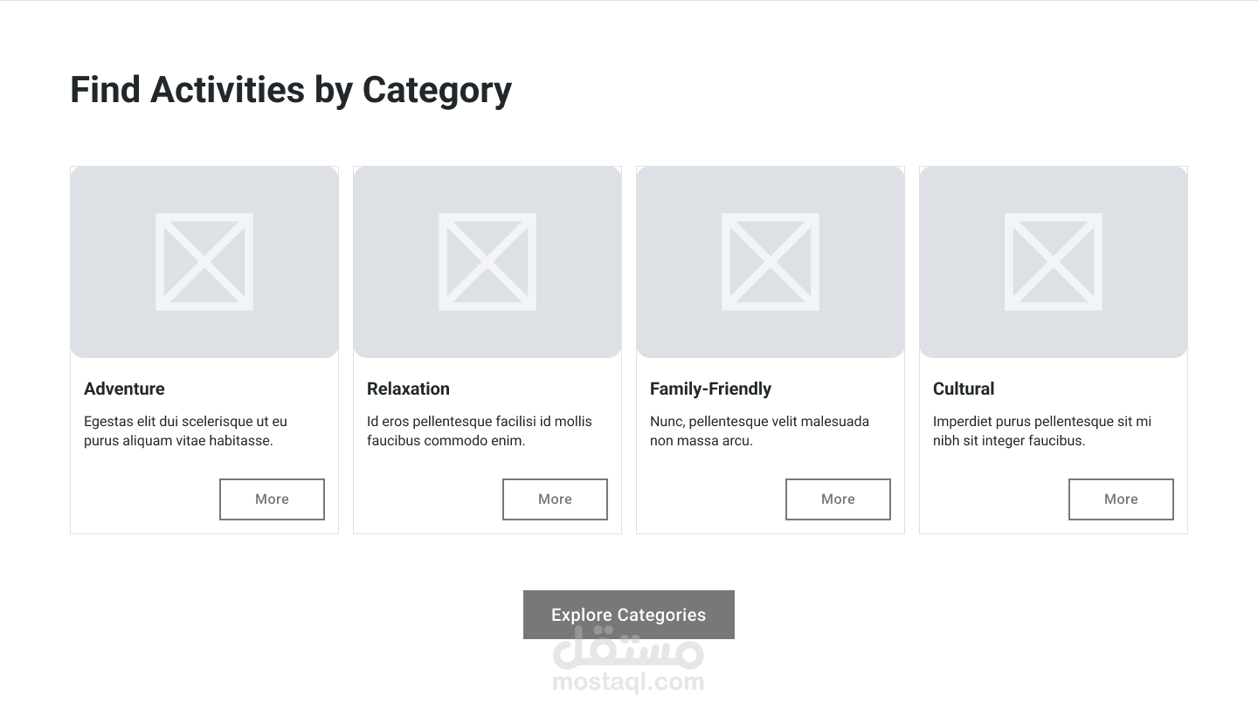Click the Find Activities by Category heading

[291, 90]
